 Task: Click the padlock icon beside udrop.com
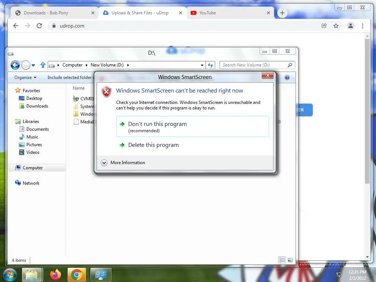click(54, 26)
